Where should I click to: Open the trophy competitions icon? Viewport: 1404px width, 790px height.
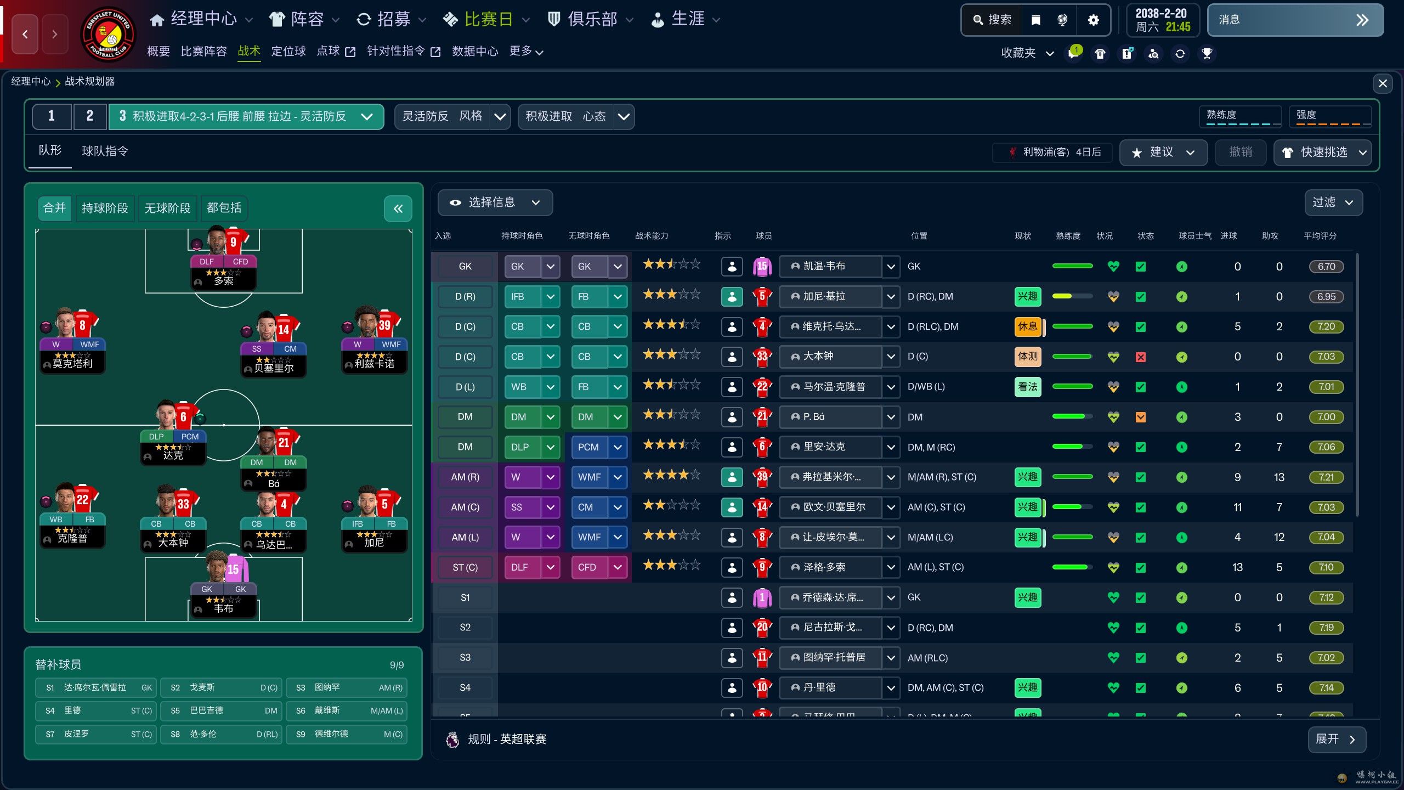click(x=1207, y=53)
